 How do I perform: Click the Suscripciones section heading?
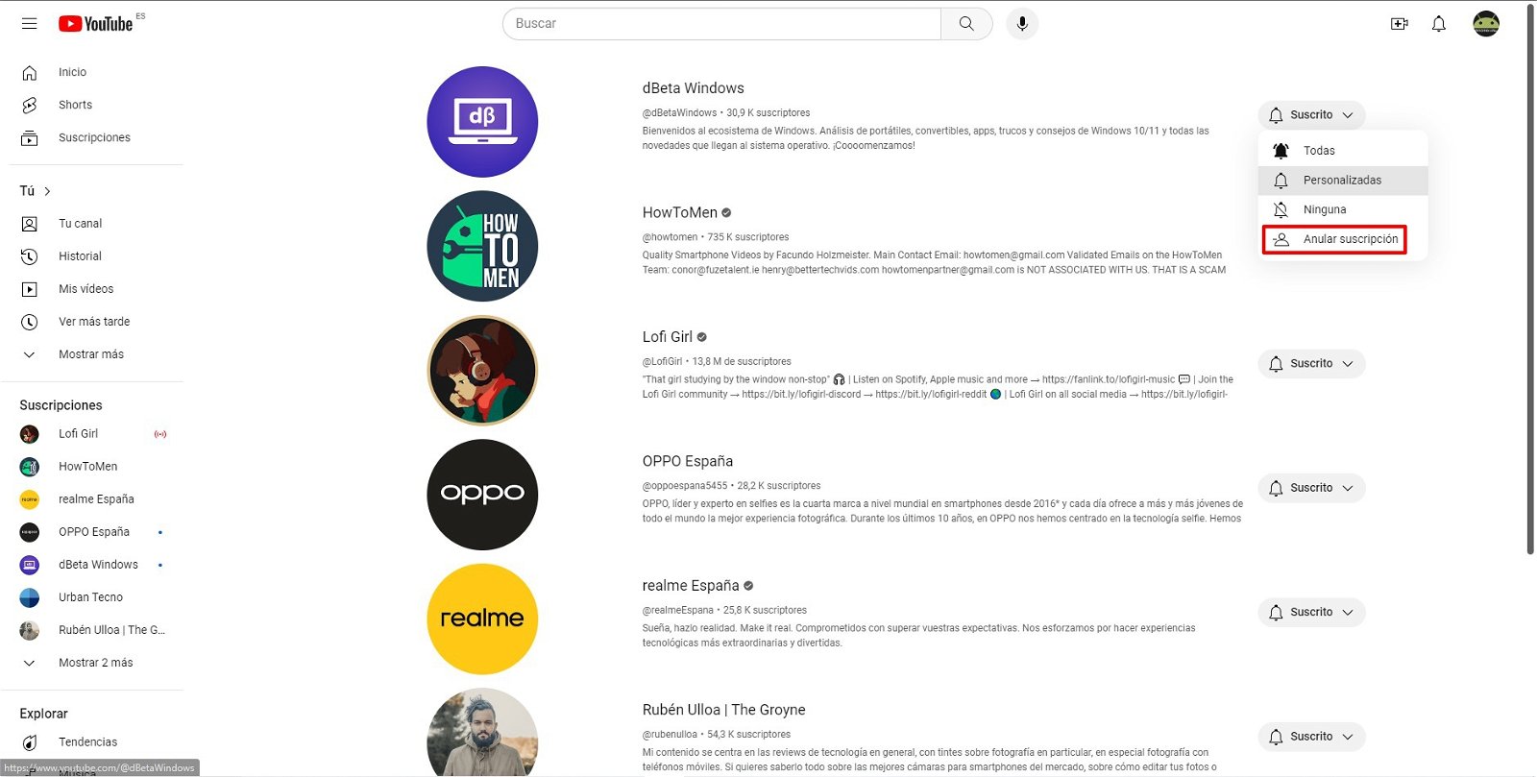coord(61,405)
